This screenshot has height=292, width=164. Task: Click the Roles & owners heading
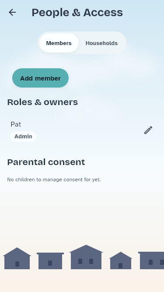coord(42,102)
